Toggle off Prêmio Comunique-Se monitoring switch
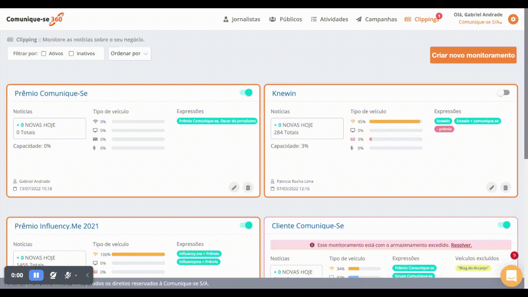Screen dimensions: 528x297 pyautogui.click(x=246, y=93)
